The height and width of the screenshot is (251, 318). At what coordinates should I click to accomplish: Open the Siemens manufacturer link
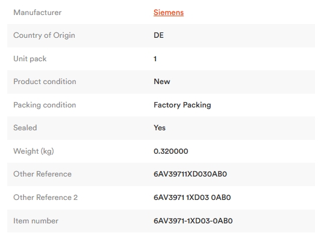[169, 13]
